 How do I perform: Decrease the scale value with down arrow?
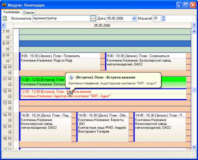(x=163, y=20)
